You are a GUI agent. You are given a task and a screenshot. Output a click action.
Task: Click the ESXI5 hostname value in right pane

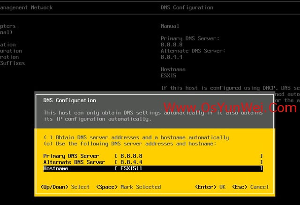click(168, 76)
